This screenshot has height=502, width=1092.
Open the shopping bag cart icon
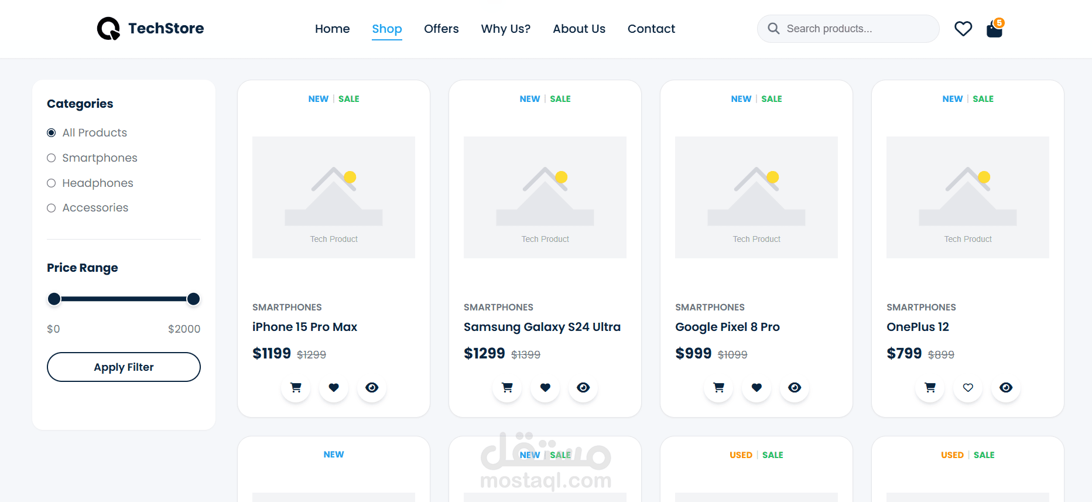coord(994,29)
